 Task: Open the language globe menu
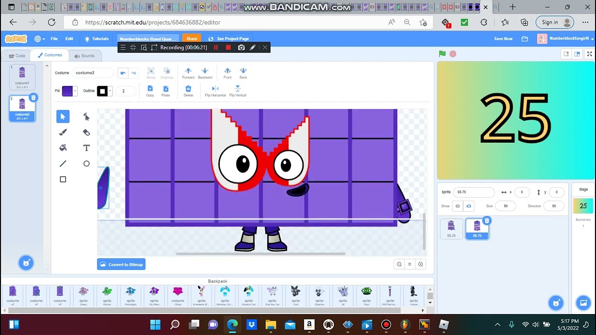pyautogui.click(x=40, y=39)
